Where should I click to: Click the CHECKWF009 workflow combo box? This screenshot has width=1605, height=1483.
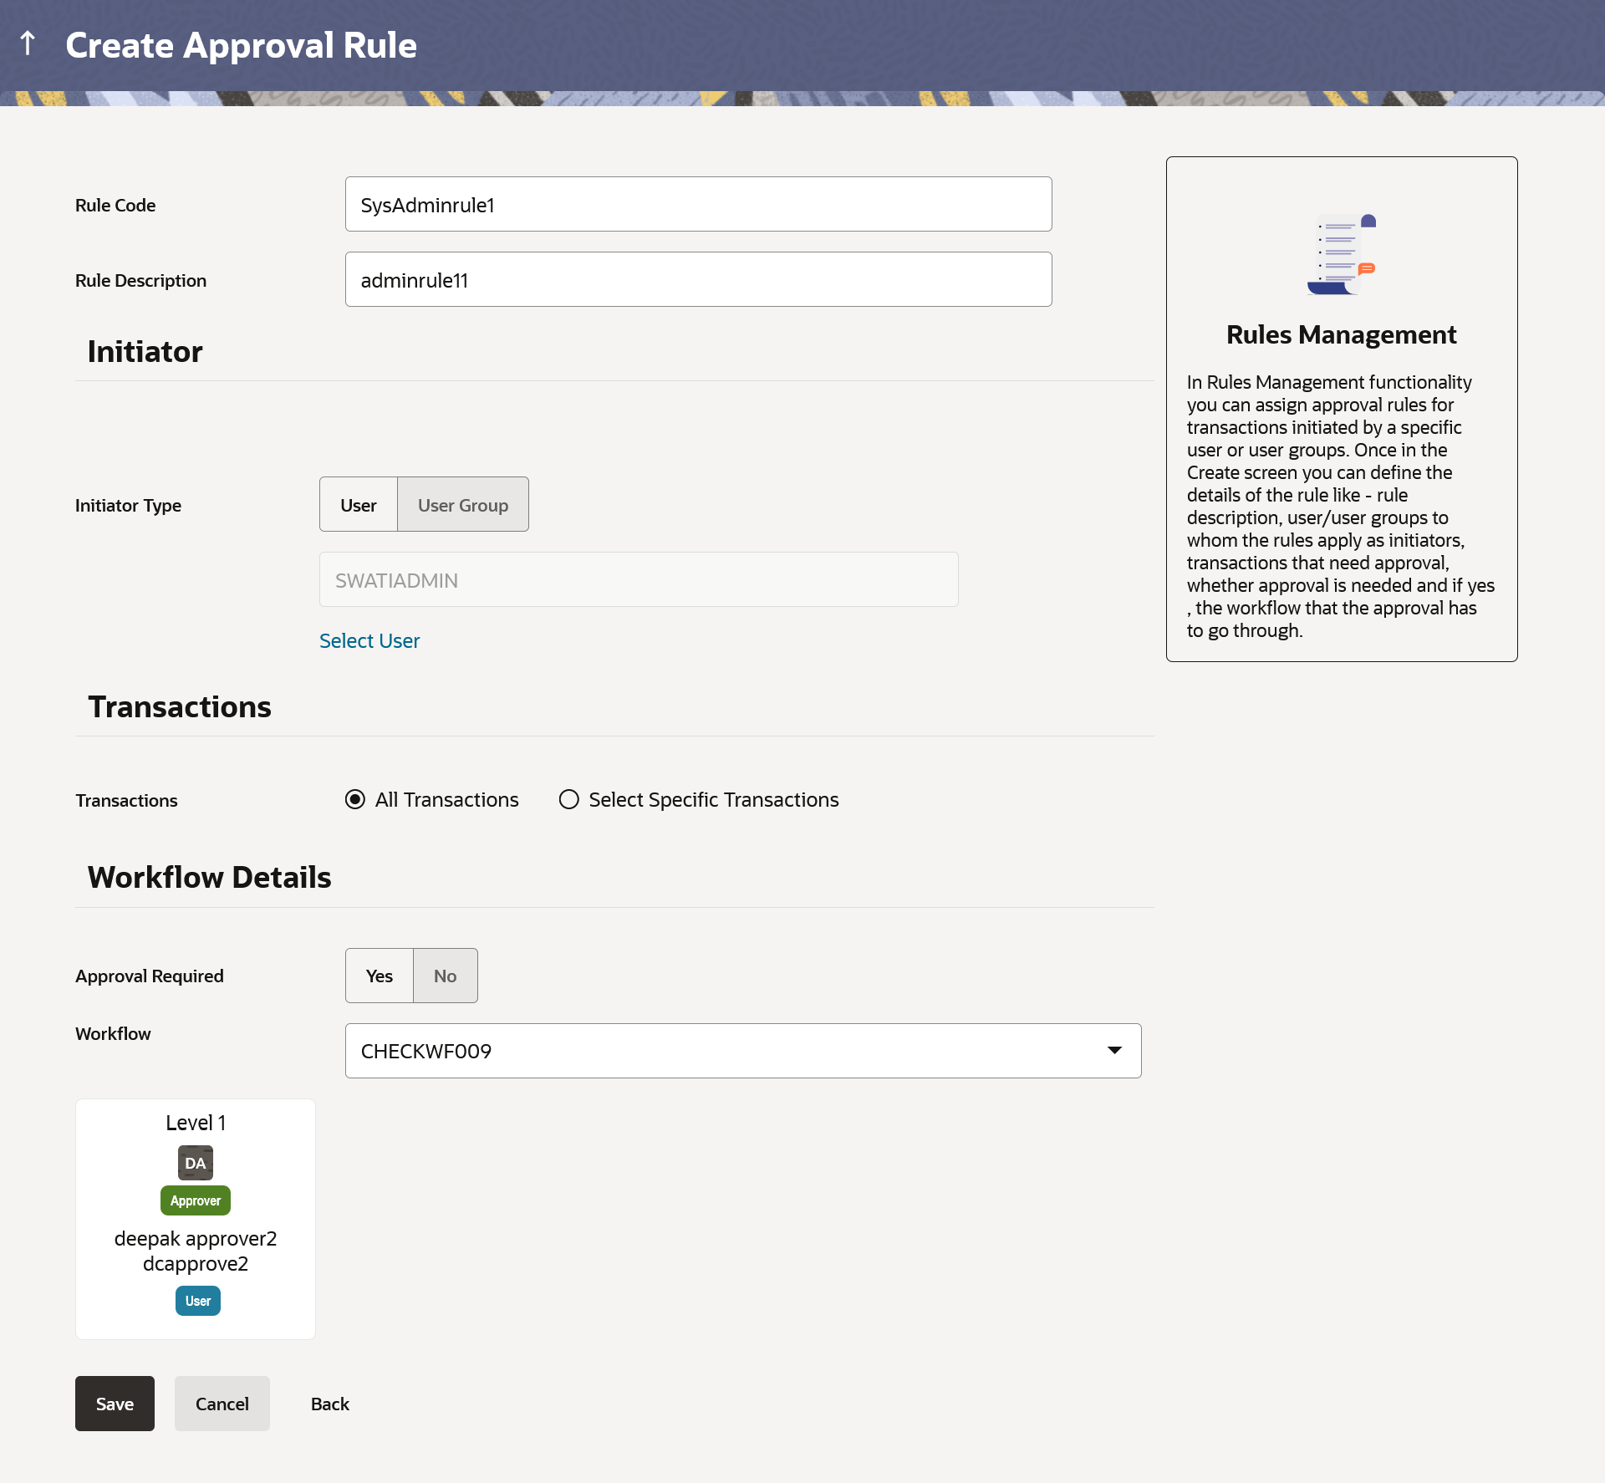(719, 1051)
